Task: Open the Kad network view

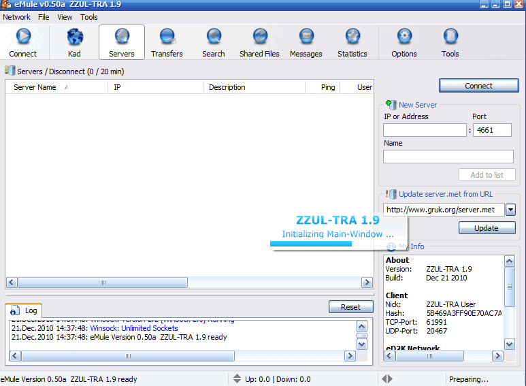Action: click(x=74, y=43)
